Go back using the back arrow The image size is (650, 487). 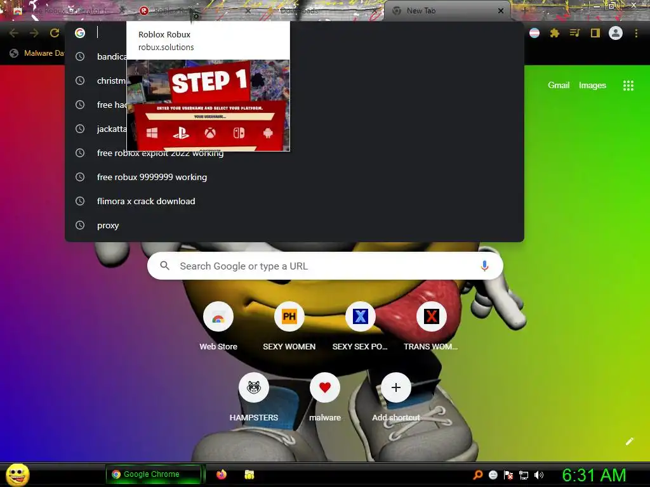13,33
